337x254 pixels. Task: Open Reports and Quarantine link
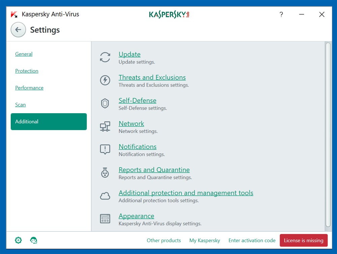pos(154,170)
